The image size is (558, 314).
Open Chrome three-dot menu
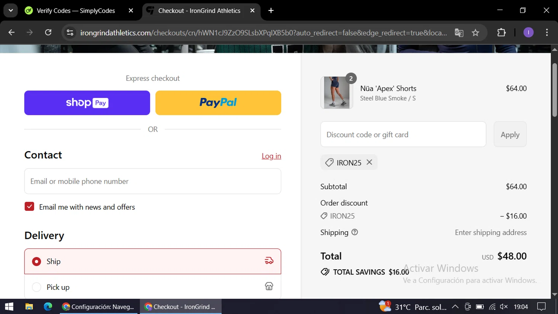pos(547,33)
